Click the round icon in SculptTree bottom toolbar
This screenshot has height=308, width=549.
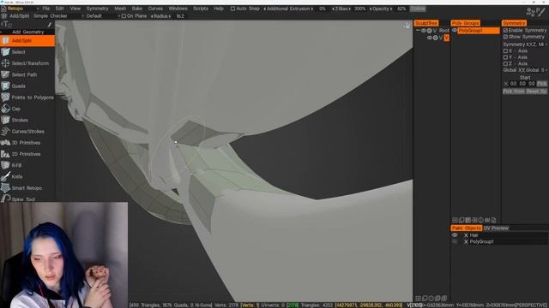click(431, 299)
